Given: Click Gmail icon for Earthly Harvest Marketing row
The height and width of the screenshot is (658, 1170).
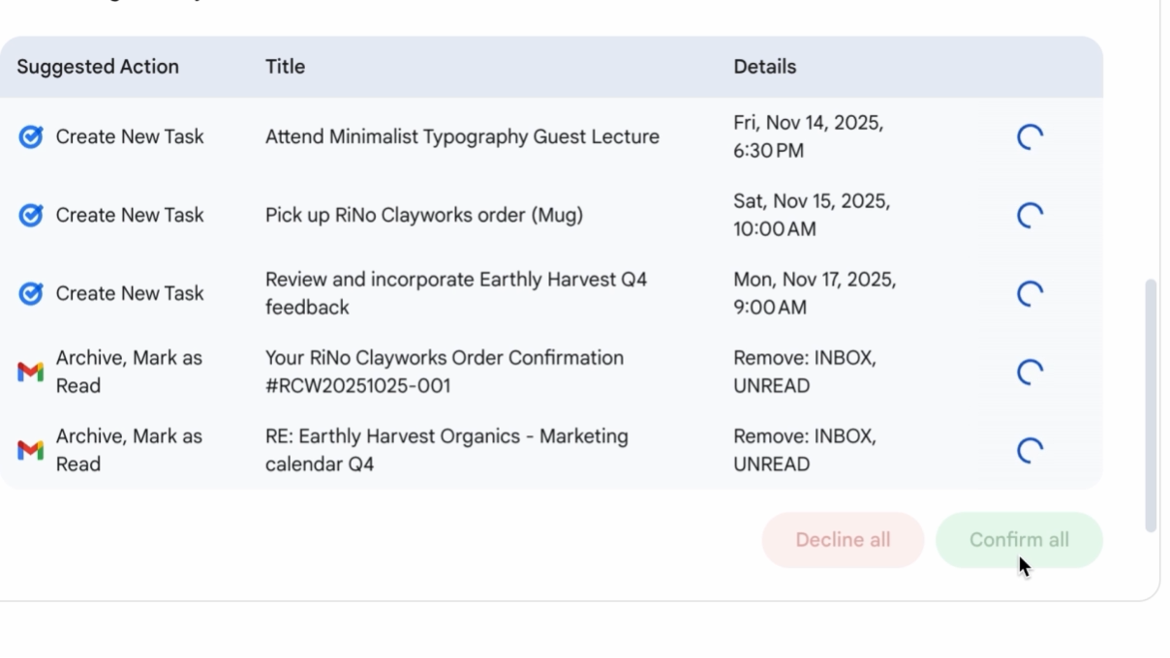Looking at the screenshot, I should pos(31,450).
